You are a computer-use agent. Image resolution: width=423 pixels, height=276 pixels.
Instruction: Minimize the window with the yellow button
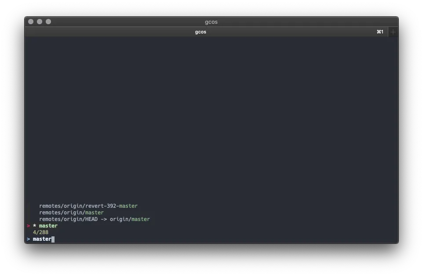[x=39, y=21]
